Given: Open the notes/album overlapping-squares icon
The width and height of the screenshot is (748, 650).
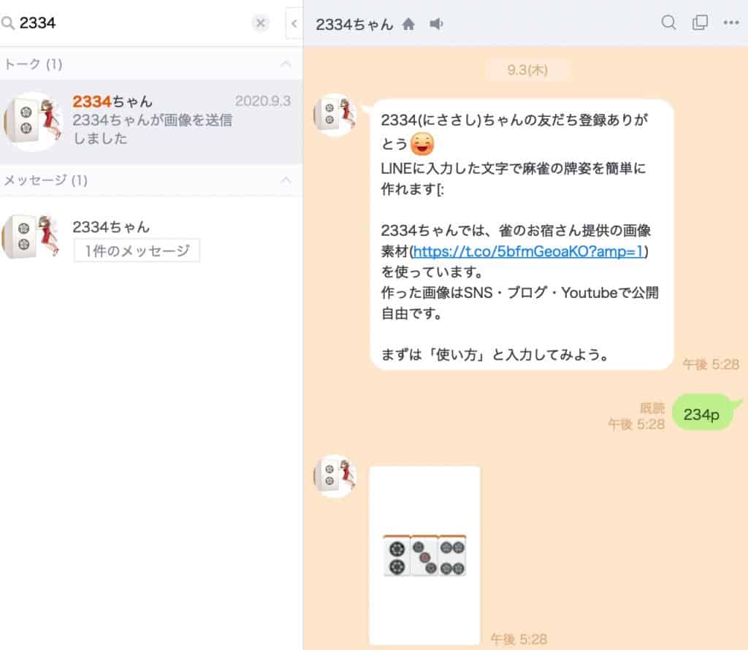Looking at the screenshot, I should coord(700,23).
